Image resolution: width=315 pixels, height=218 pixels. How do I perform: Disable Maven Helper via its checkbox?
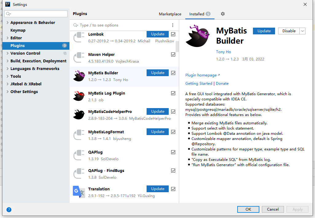tap(173, 54)
